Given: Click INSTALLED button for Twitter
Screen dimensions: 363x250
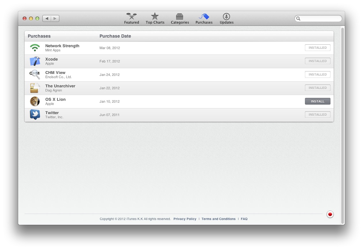Looking at the screenshot, I should (318, 114).
